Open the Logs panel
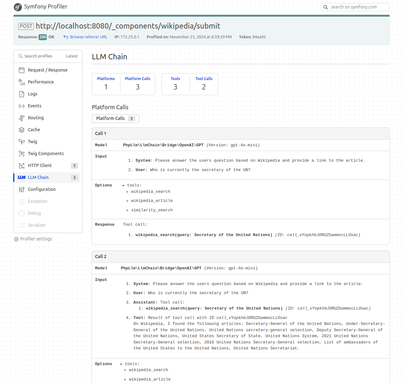Image resolution: width=405 pixels, height=383 pixels. 32,94
